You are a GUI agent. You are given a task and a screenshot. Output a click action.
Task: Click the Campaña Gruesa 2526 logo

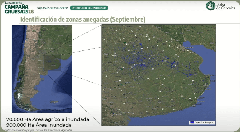click(x=19, y=9)
